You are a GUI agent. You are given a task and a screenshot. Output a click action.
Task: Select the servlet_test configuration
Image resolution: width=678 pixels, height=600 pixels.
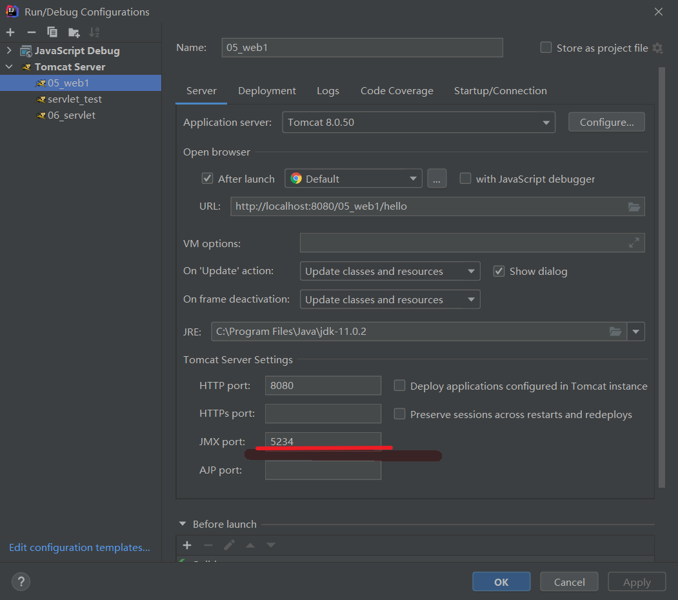point(81,99)
